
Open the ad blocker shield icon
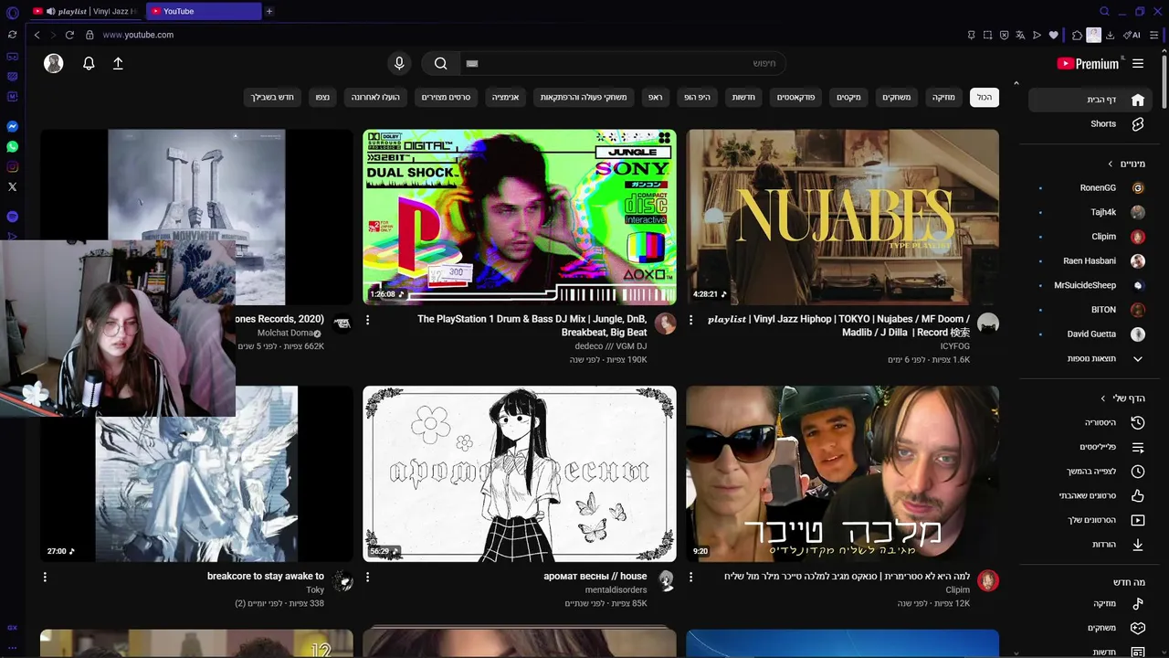coord(1004,35)
